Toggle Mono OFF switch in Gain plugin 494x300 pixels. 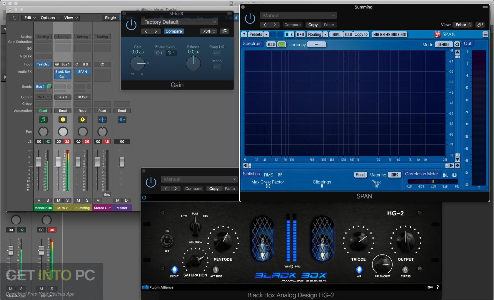click(217, 67)
